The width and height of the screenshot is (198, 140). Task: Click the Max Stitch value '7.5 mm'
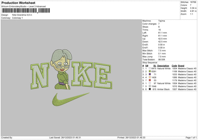[x=162, y=51]
